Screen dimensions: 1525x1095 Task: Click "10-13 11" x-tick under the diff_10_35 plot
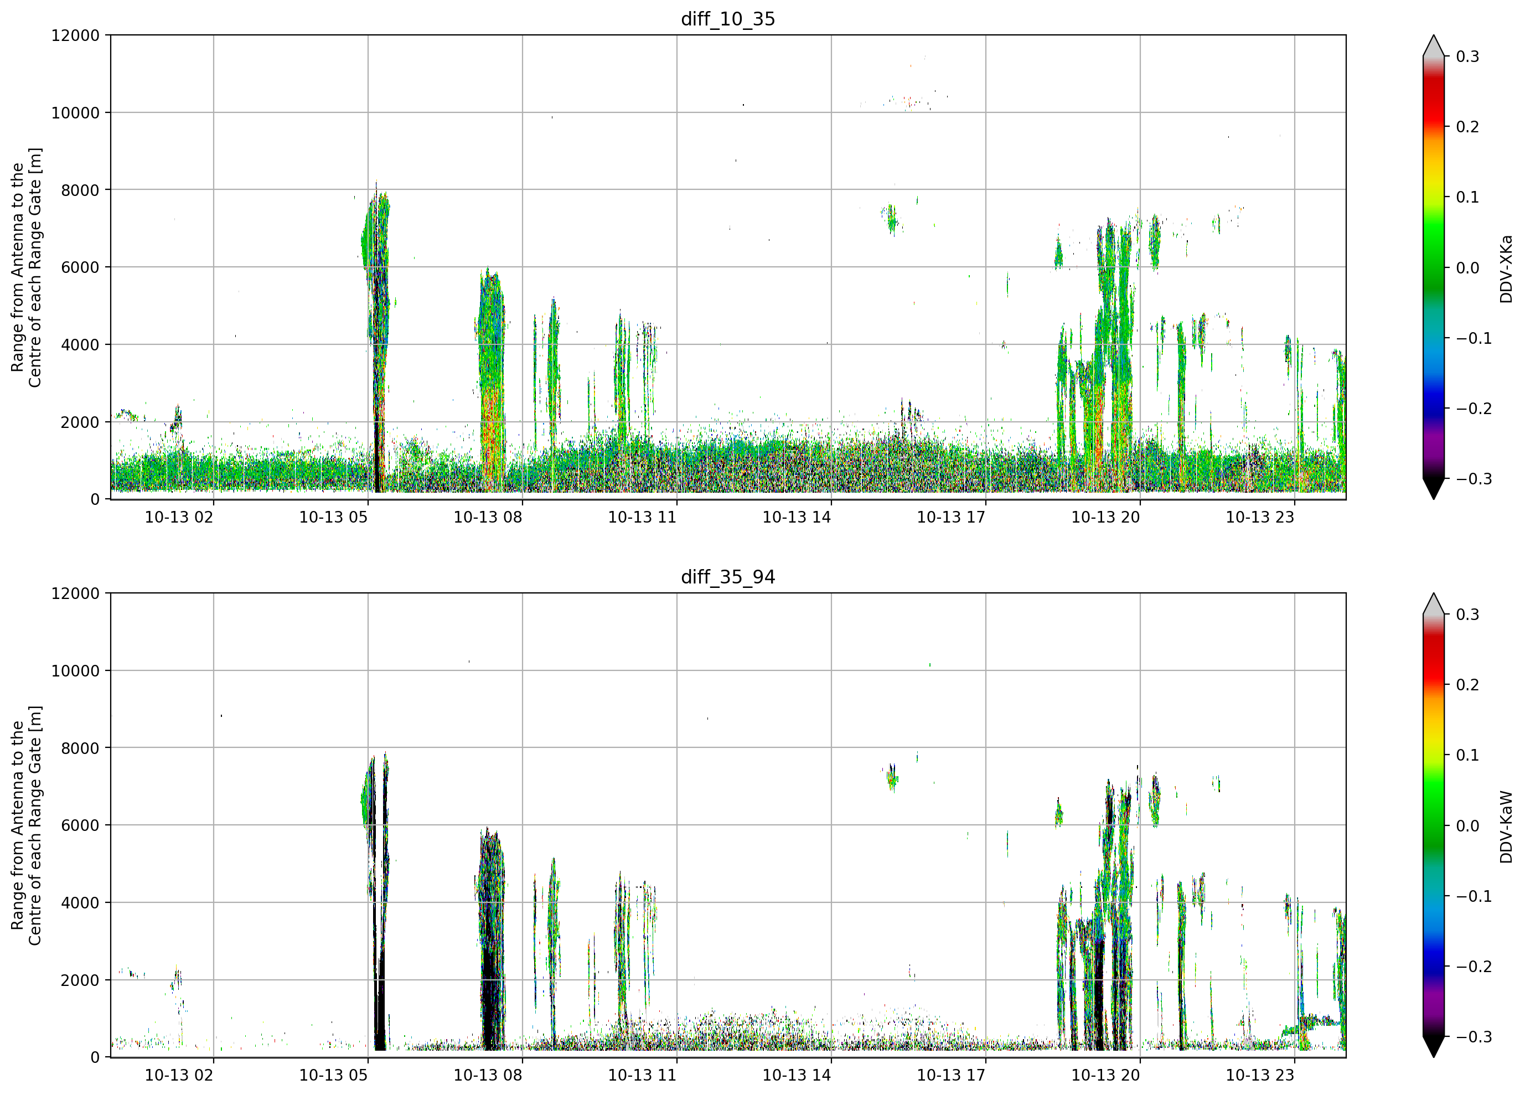(642, 517)
